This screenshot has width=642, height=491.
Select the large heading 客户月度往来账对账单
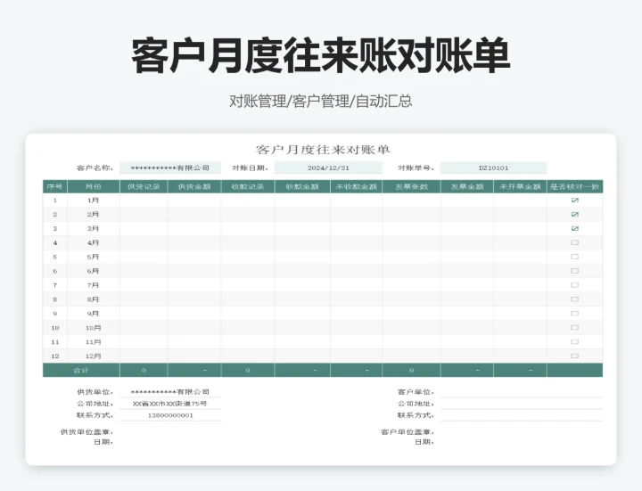tap(321, 55)
